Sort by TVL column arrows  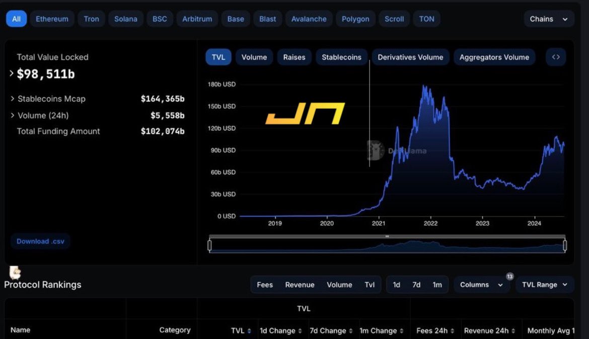pyautogui.click(x=249, y=331)
